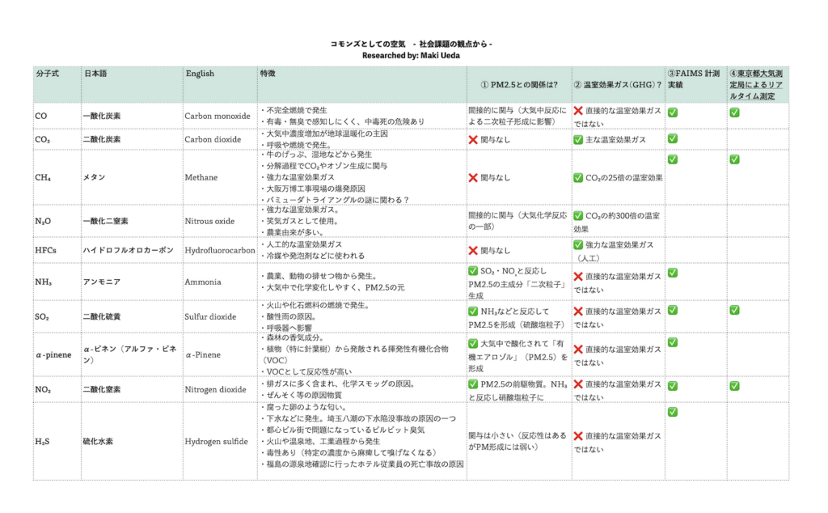Click the FAIMS checkmark in the Carbon monoxide row
The image size is (828, 513).
coord(672,112)
